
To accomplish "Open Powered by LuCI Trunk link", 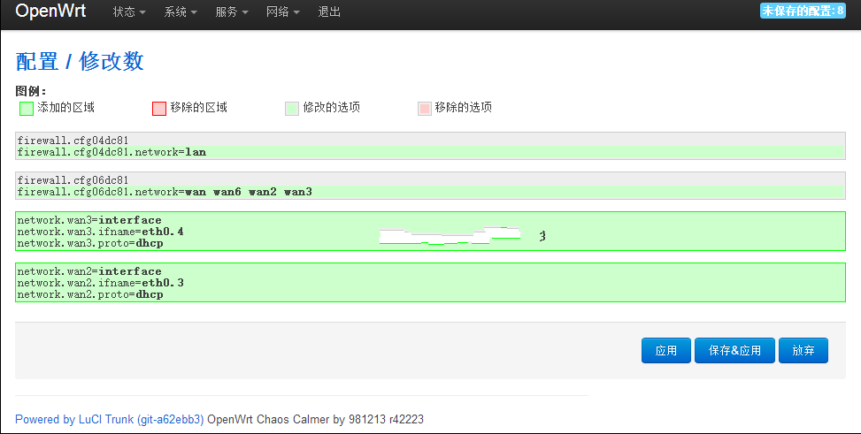I will (x=109, y=419).
